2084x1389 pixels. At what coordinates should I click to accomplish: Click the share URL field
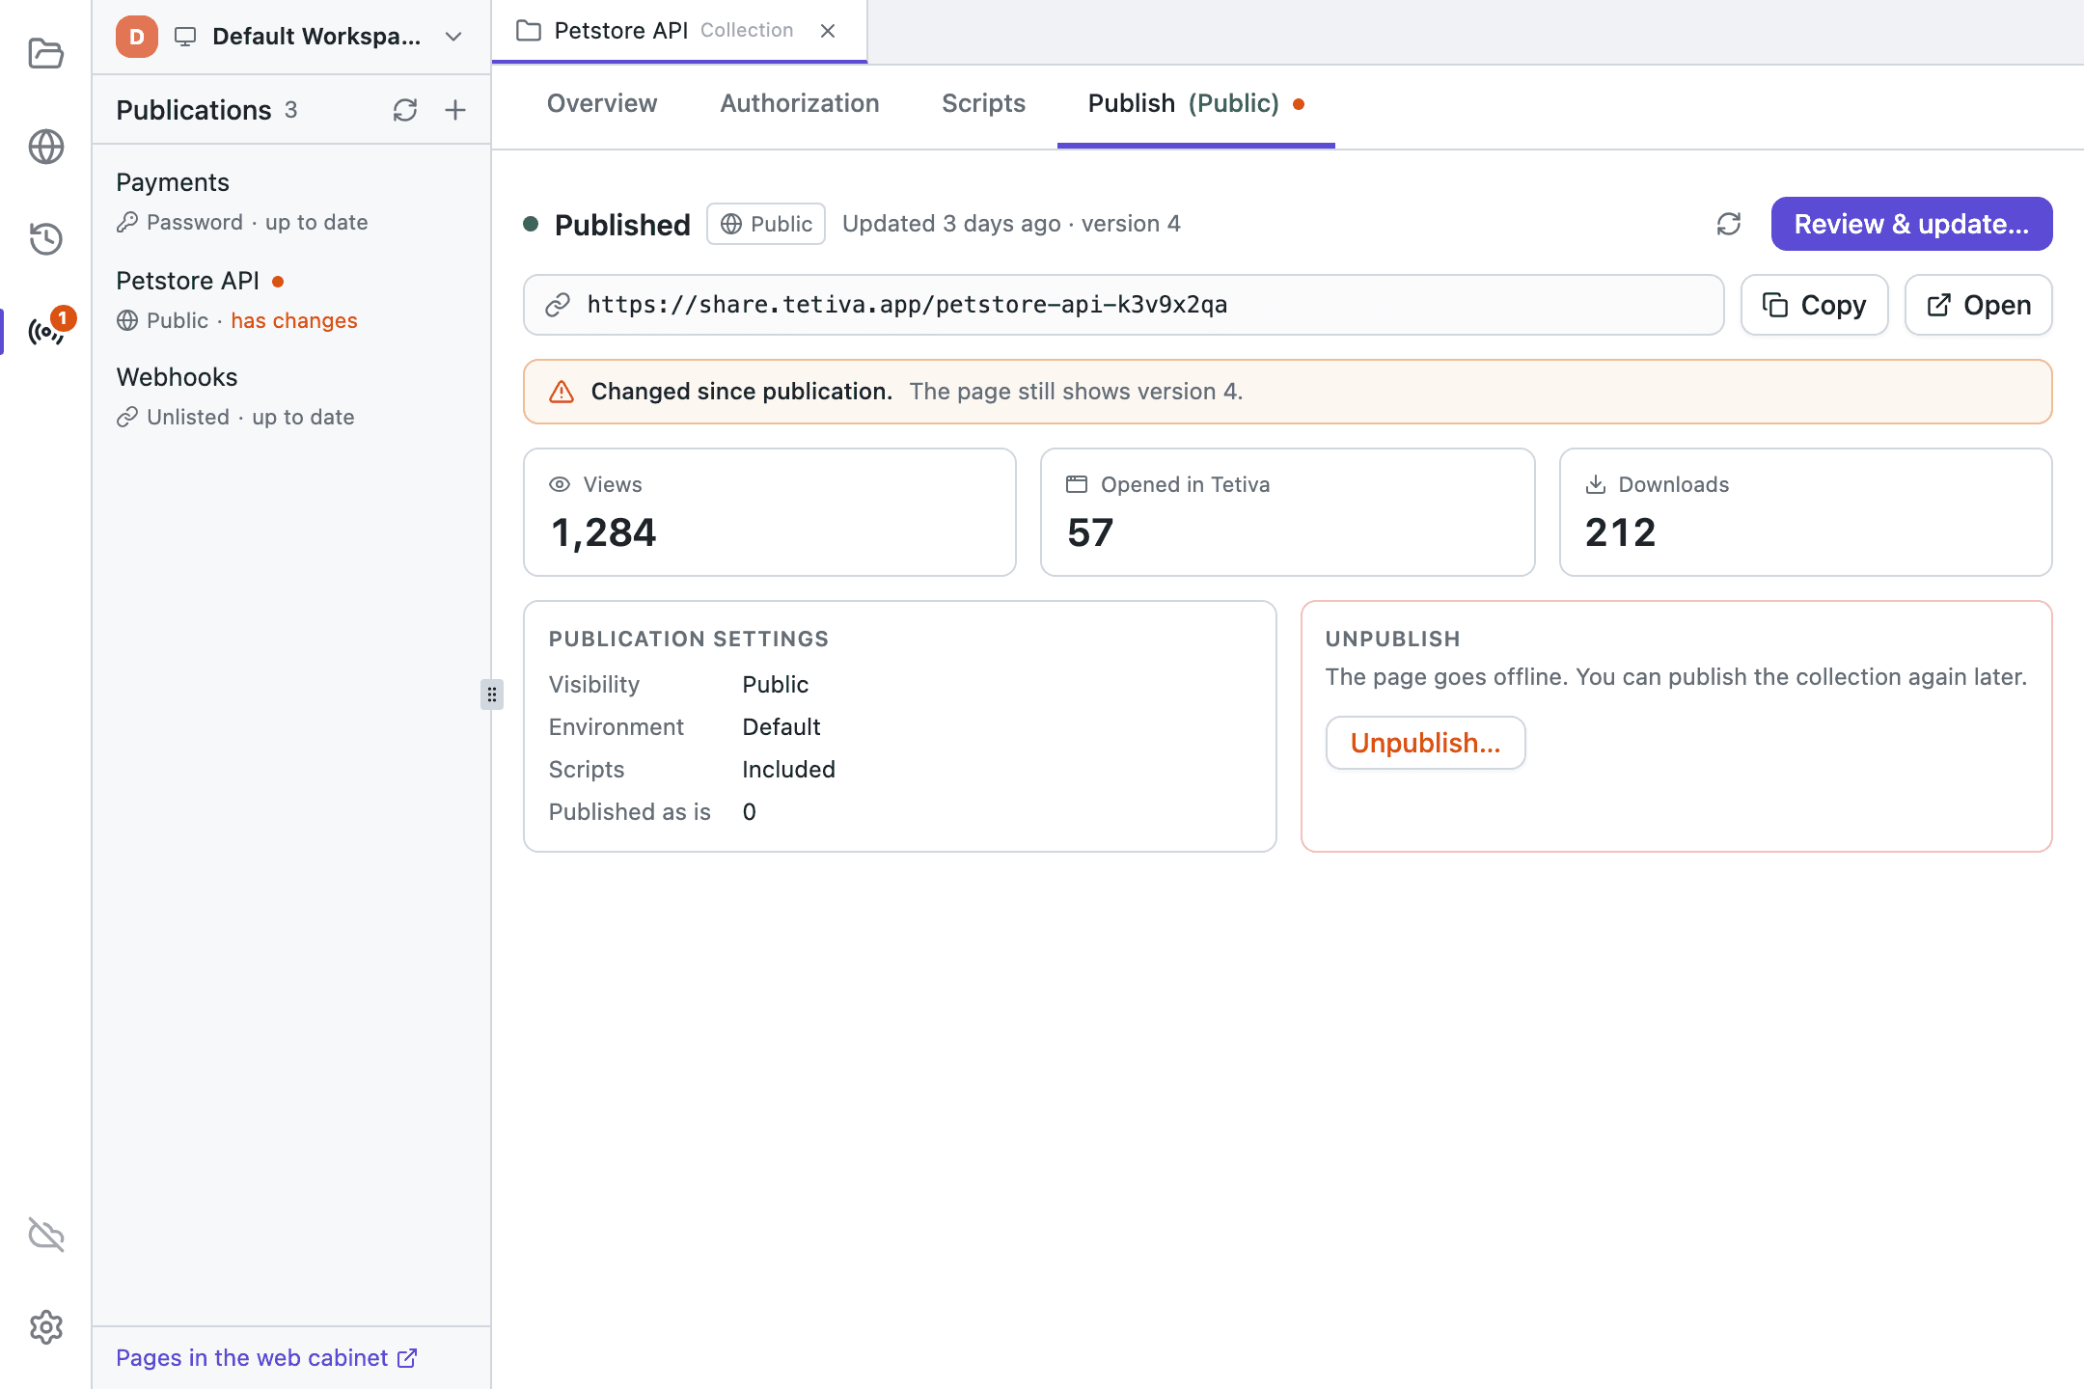1123,305
